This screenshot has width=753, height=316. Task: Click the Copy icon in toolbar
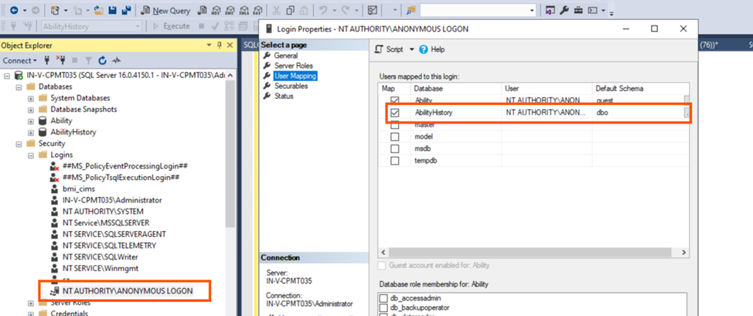coord(290,11)
